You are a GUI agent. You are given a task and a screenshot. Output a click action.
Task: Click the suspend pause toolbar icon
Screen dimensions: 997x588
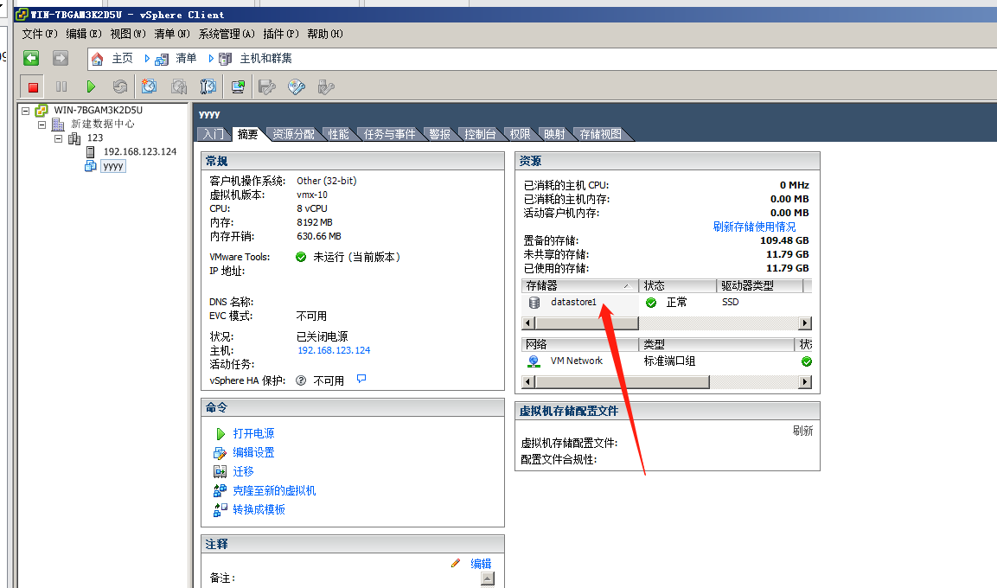61,86
